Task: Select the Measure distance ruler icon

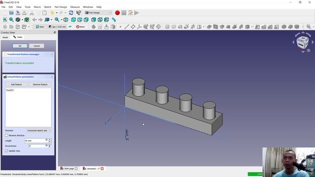Action: point(114,20)
